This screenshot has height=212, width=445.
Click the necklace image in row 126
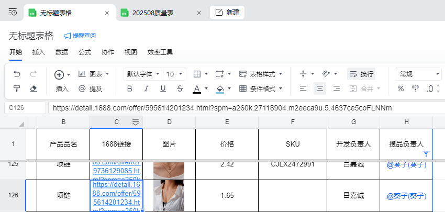click(x=169, y=195)
